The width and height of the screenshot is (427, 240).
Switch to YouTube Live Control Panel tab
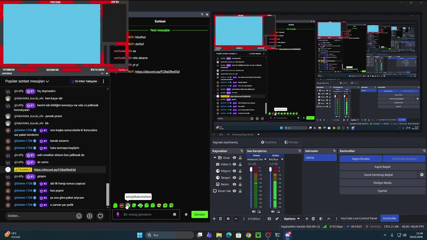359,218
